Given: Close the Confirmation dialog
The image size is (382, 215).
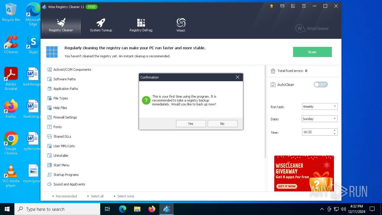Looking at the screenshot, I should [238, 77].
